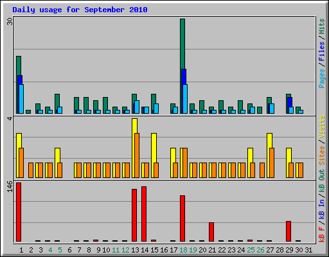Screen dimensions: 329x257
Task: Select the x-axis day label "31"
Action: pos(308,250)
